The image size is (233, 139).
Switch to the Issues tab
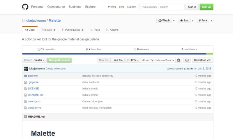(x=48, y=30)
